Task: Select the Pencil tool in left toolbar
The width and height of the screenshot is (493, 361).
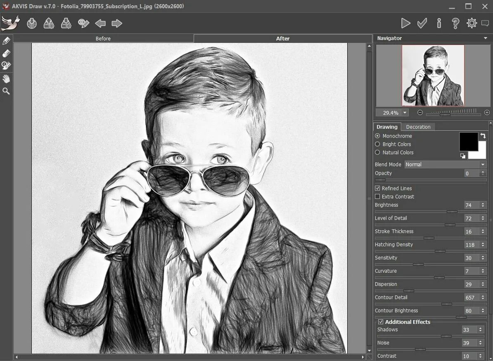Action: click(6, 41)
